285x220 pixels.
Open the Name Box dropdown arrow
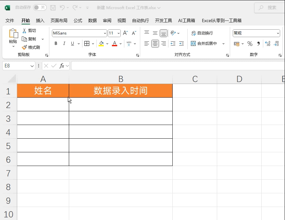click(32, 66)
